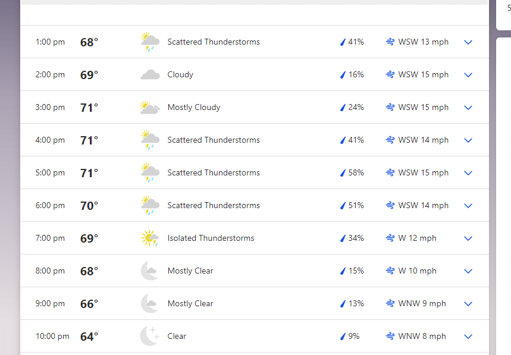Click the Mostly Clear text at 9:00 pm
Screen dimensions: 511x355
click(190, 303)
